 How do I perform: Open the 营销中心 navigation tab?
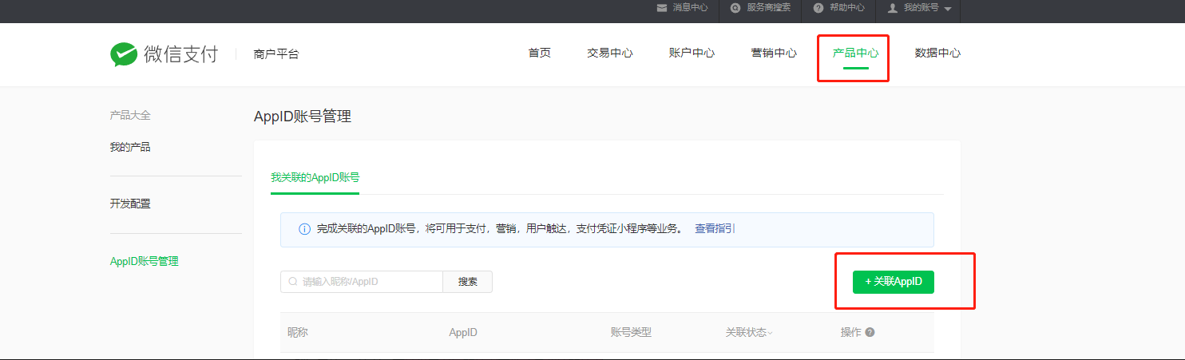[774, 53]
